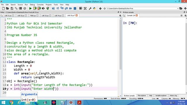Go back to the previous cursor position
The height and width of the screenshot is (105, 187).
pos(100,8)
